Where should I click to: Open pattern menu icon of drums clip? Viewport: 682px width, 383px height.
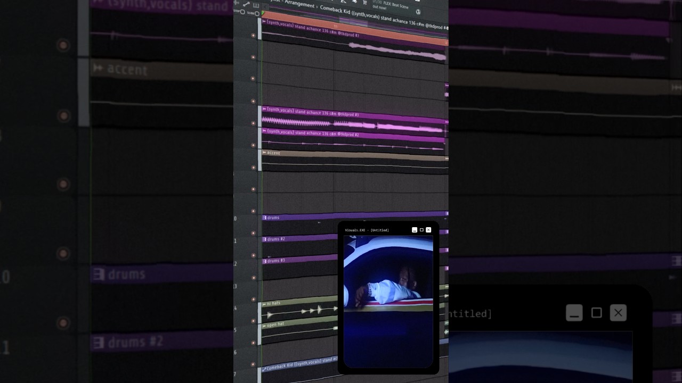coord(264,218)
